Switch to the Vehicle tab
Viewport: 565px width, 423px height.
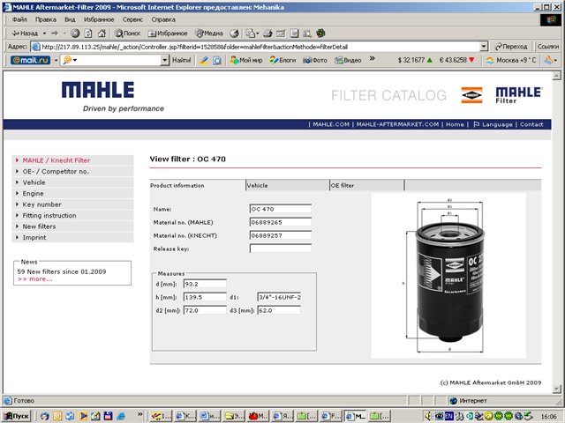click(287, 185)
